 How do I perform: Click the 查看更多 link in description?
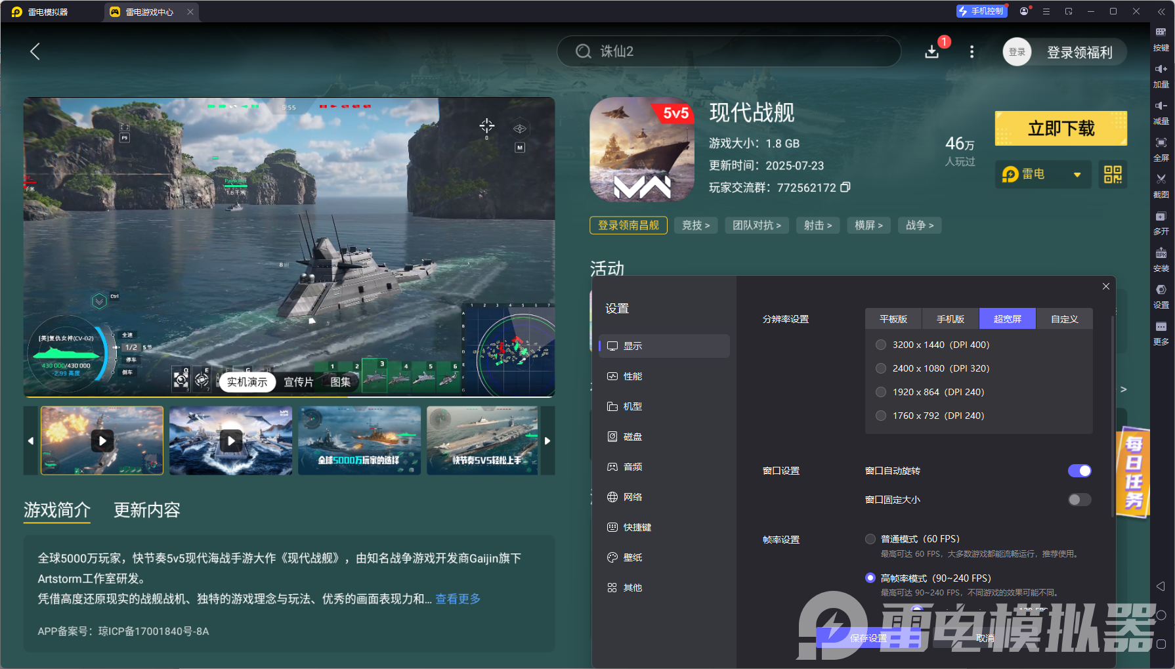(x=458, y=599)
